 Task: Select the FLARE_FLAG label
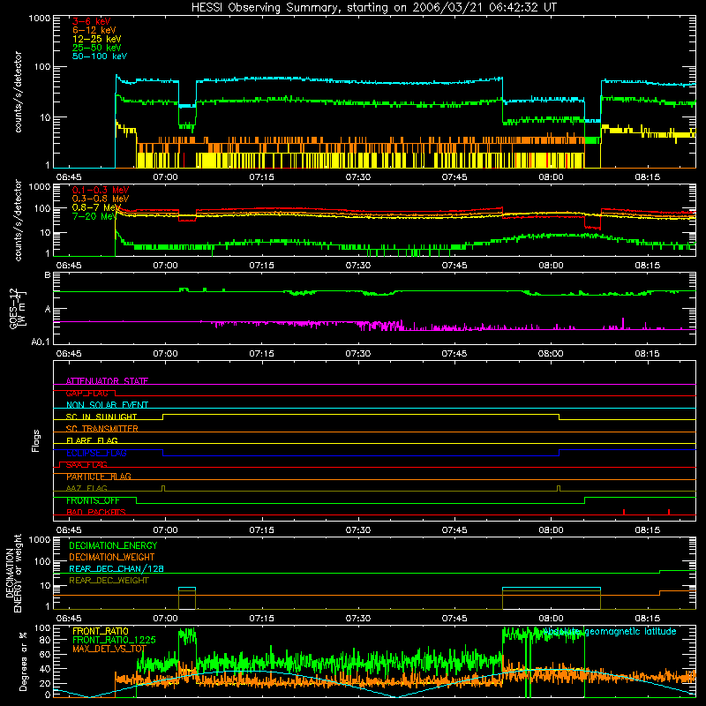pyautogui.click(x=92, y=440)
